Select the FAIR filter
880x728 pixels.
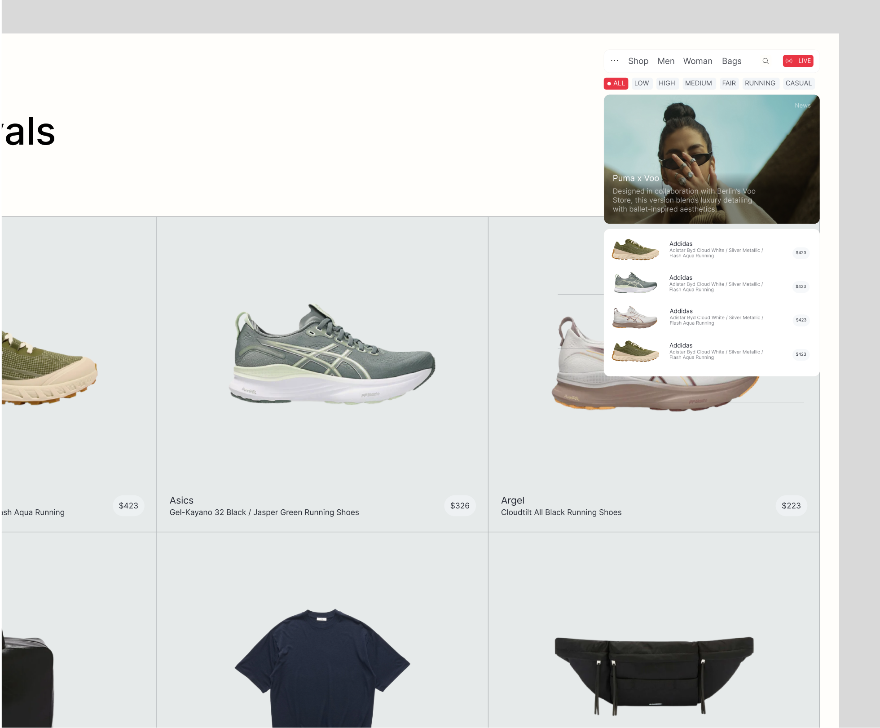tap(729, 83)
